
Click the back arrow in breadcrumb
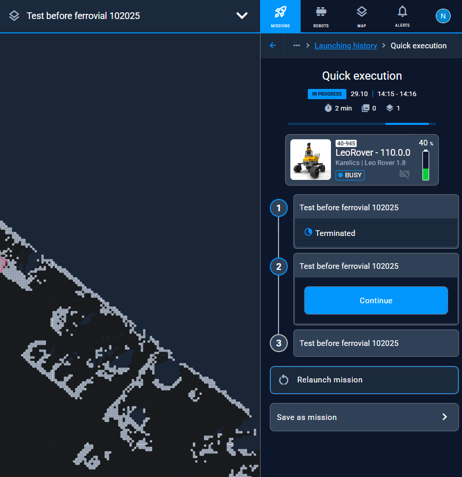pos(273,46)
